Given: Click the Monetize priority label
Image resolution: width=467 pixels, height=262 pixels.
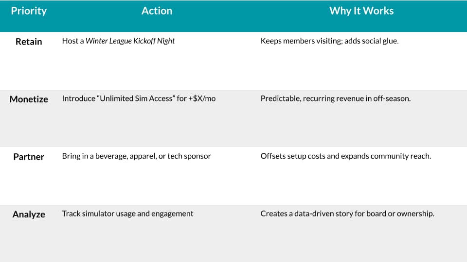Looking at the screenshot, I should 29,99.
